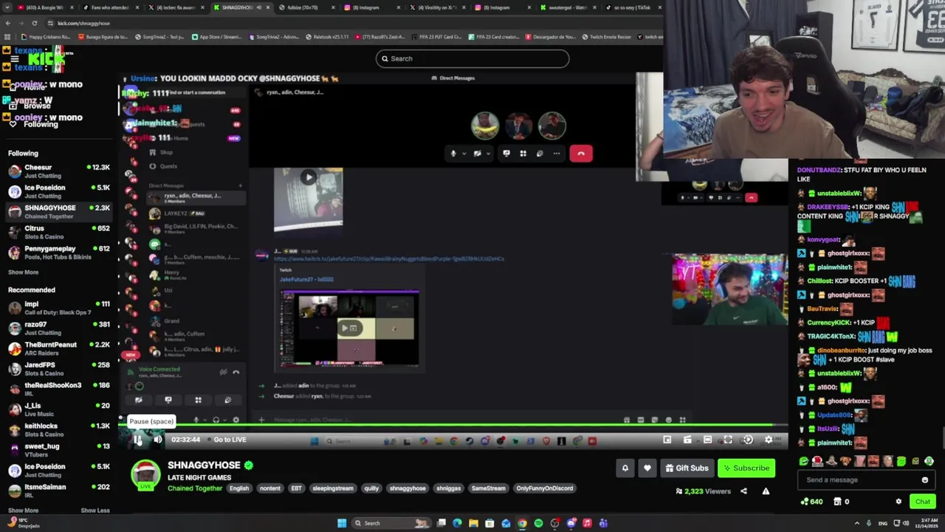The image size is (945, 532).
Task: Show hidden system tray icons chevron
Action: [857, 523]
